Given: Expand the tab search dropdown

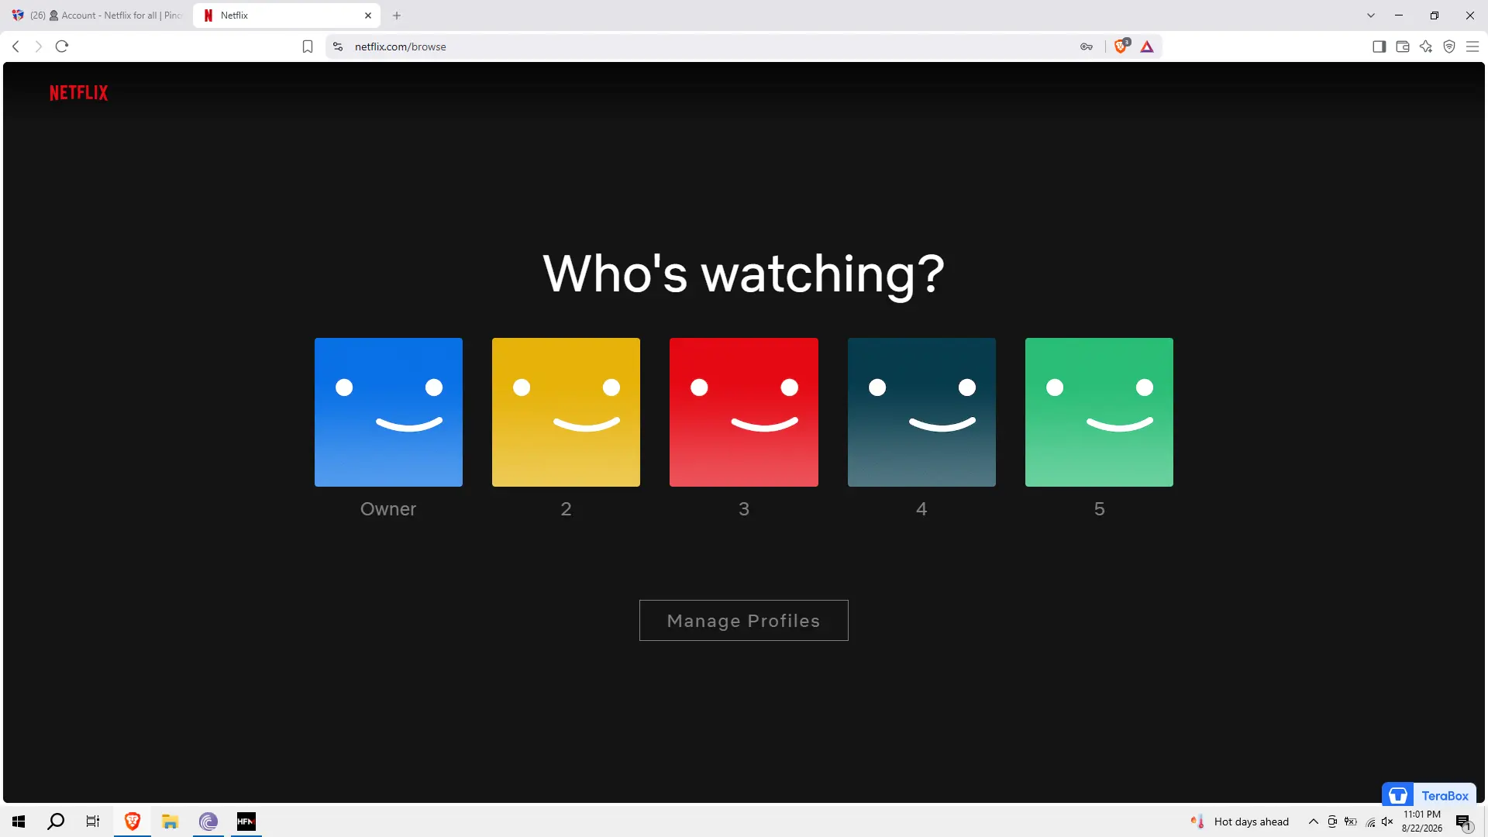Looking at the screenshot, I should tap(1371, 15).
